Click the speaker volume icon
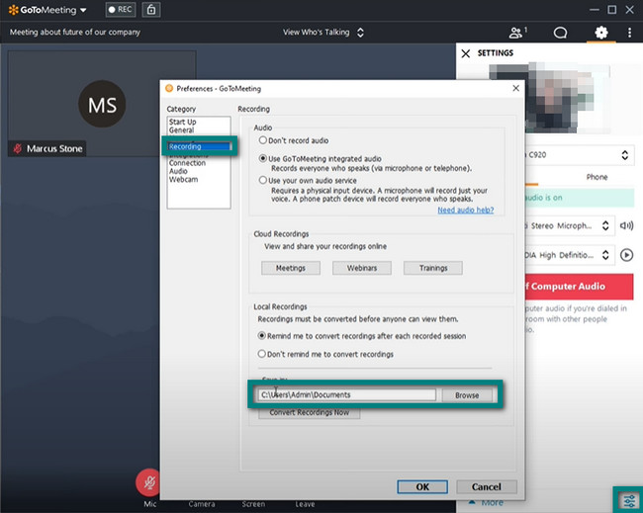 [626, 225]
